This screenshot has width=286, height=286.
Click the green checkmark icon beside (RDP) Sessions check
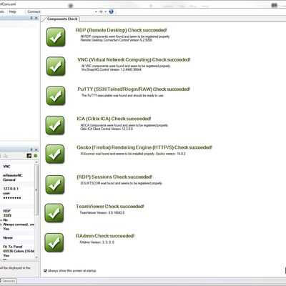coord(55,184)
